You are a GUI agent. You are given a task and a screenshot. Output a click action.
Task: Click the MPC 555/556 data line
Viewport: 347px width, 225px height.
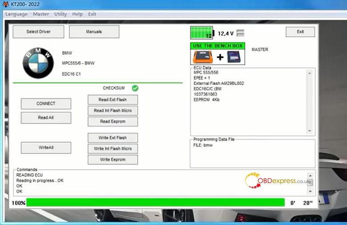click(x=206, y=73)
